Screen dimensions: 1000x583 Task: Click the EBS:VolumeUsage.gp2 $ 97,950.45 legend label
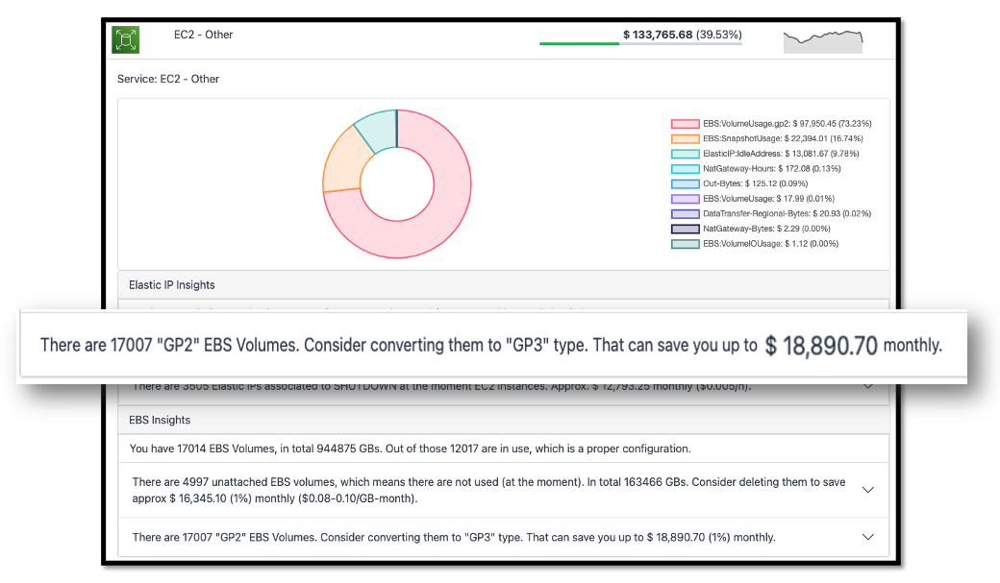coord(787,124)
